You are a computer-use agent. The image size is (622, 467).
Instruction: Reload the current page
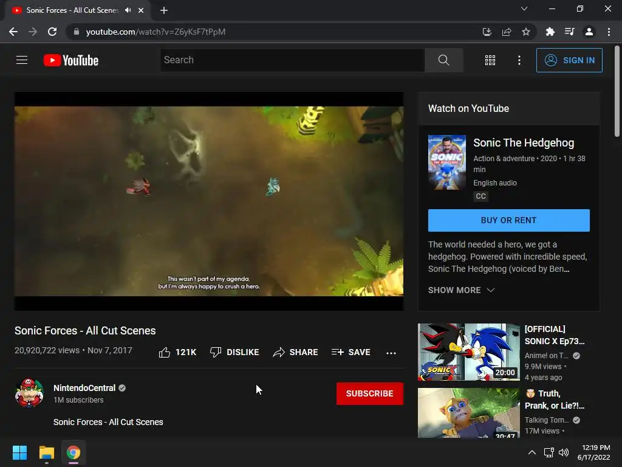coord(52,32)
